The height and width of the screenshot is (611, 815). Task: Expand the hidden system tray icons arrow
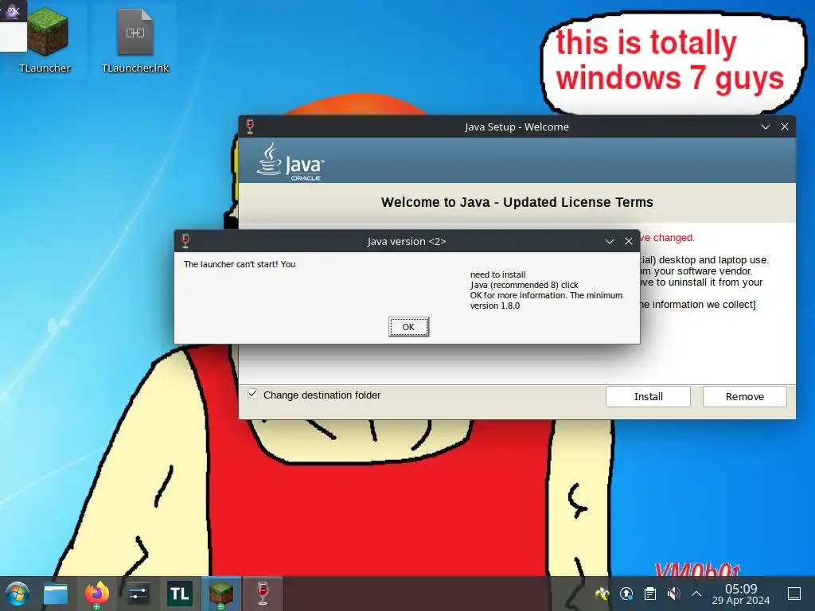[696, 593]
